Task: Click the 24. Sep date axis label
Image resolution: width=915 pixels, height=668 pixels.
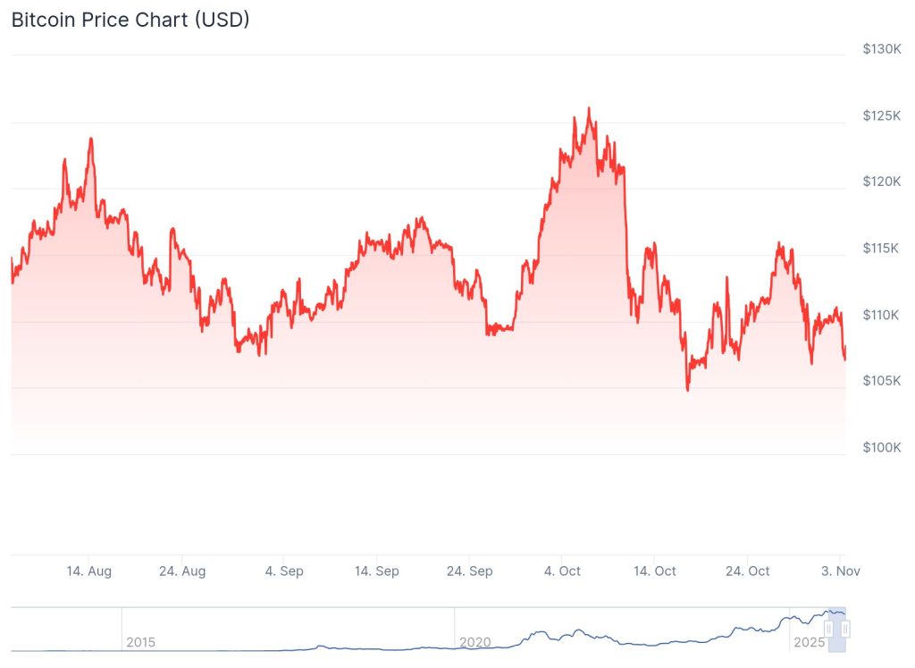Action: tap(469, 571)
